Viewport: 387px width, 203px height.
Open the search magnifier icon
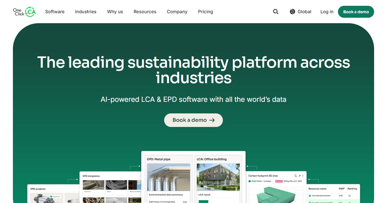275,11
